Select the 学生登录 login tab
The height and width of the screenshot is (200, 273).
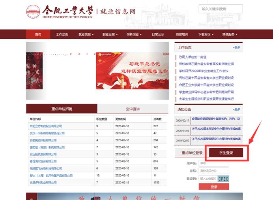coord(226,153)
